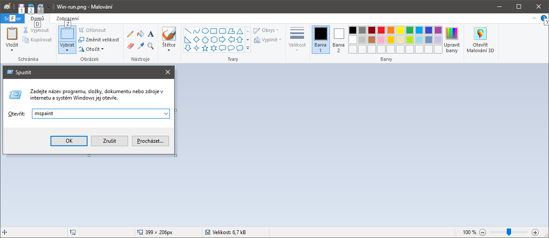Image resolution: width=549 pixels, height=238 pixels.
Task: Pick the pink palette swatch
Action: click(381, 40)
